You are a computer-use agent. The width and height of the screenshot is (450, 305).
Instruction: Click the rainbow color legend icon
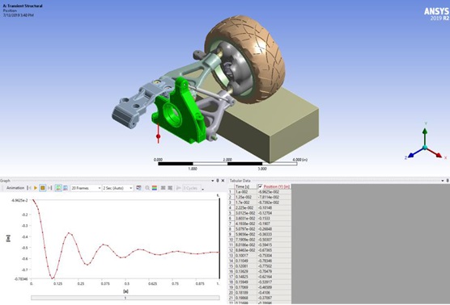click(x=155, y=188)
